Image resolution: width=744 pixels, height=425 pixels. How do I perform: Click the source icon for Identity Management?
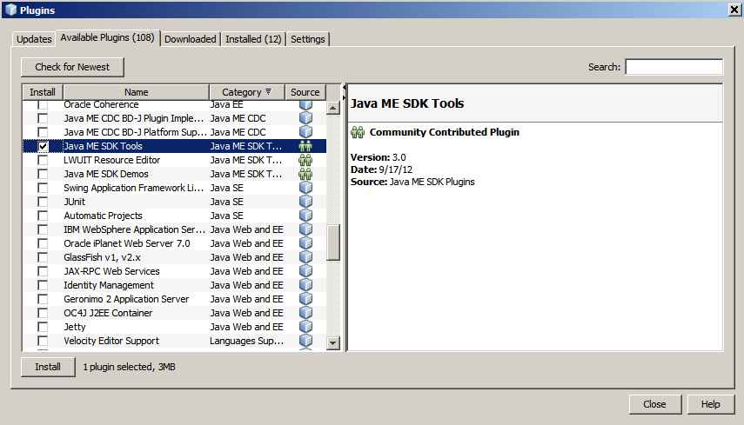pos(305,285)
